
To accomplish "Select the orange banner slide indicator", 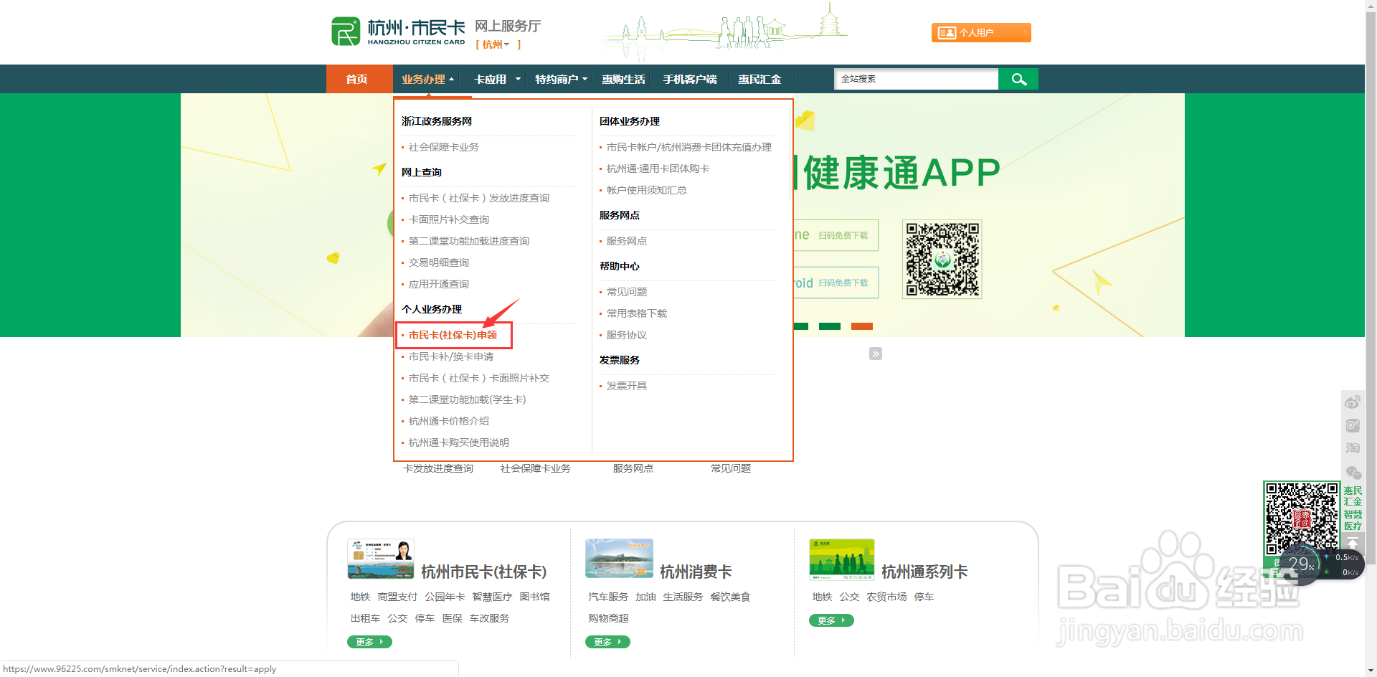I will tap(862, 326).
